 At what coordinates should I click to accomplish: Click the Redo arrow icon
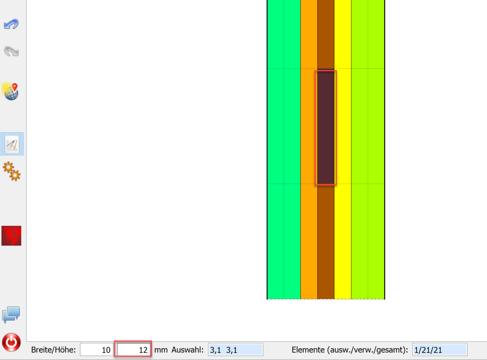pos(11,51)
